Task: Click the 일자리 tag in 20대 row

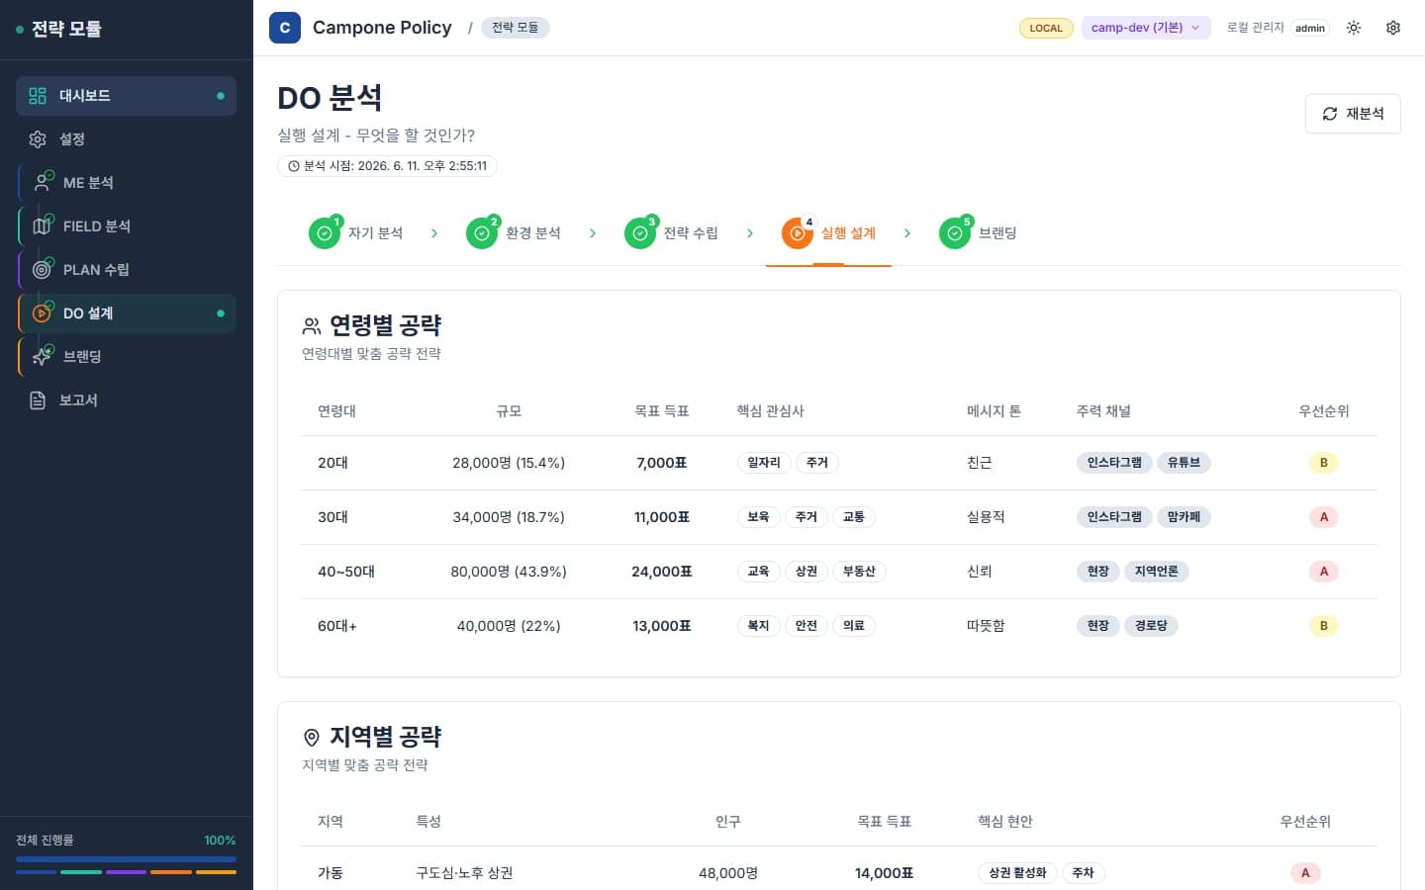Action: pos(764,463)
